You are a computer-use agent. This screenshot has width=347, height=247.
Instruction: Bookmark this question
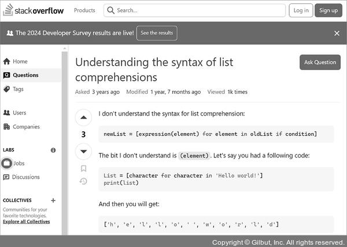coord(83,169)
